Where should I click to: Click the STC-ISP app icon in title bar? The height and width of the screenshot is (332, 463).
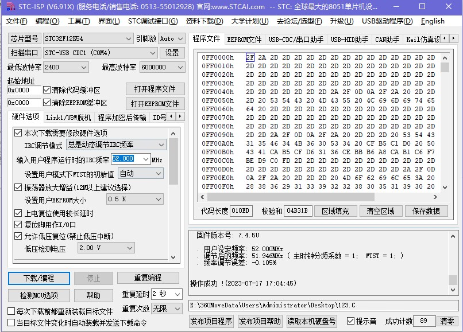[x=11, y=6]
